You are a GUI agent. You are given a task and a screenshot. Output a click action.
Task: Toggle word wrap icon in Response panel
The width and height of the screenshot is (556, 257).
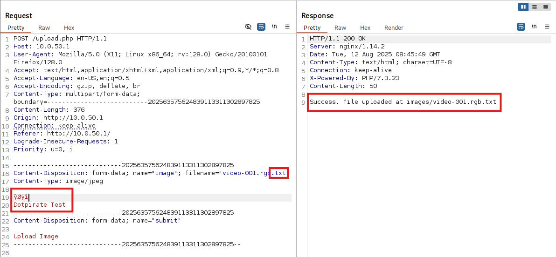click(521, 27)
